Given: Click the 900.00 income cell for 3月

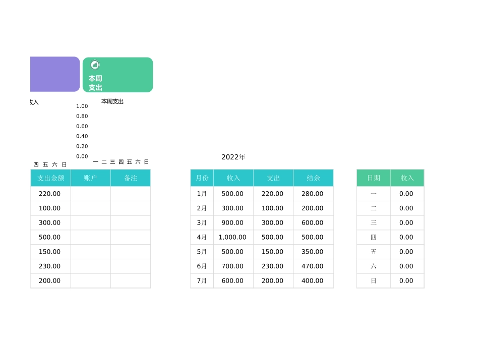Looking at the screenshot, I should tap(232, 223).
